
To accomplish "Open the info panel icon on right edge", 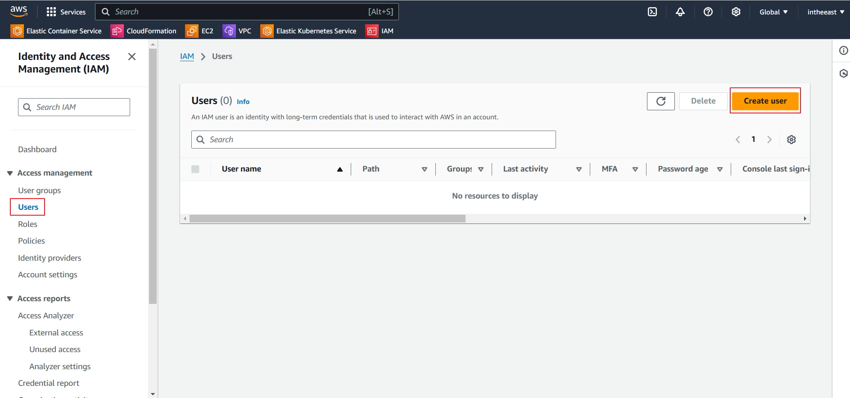I will 844,50.
